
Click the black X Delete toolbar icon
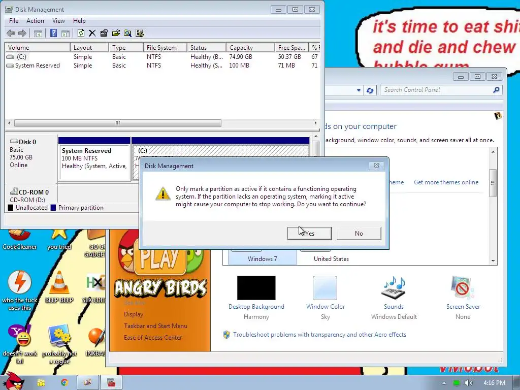[x=92, y=33]
